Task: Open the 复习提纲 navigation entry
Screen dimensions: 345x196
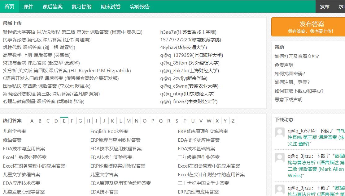Action: (x=81, y=6)
